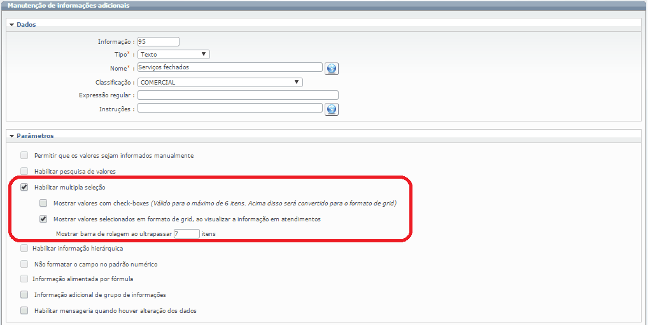The width and height of the screenshot is (648, 325).
Task: Check Informação adicional de grupo de informações
Action: click(24, 295)
